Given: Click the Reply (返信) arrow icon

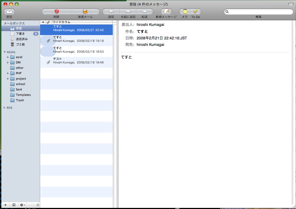Looking at the screenshot, I should click(x=111, y=12).
